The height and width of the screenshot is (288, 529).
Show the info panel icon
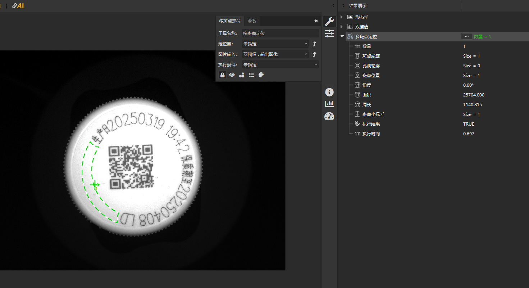[x=329, y=92]
